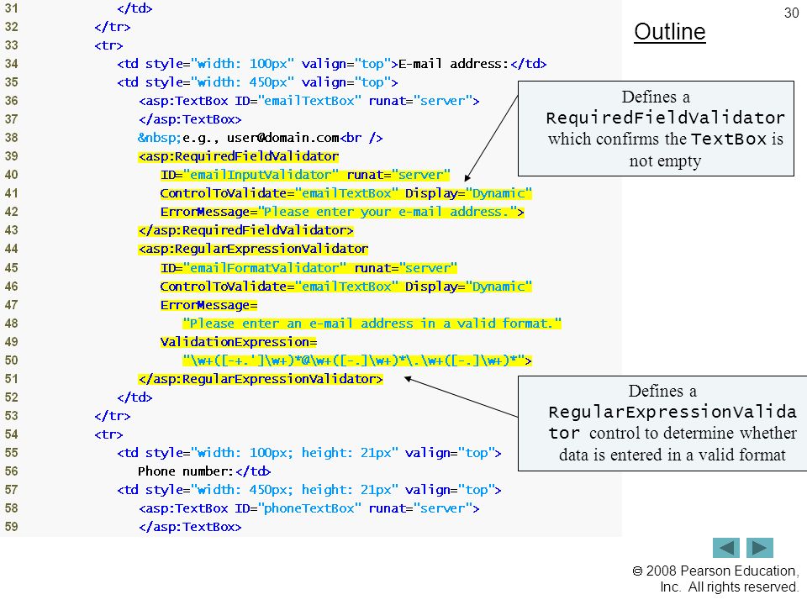
Task: Select '</asp:RequiredFieldValidator>' closing tag
Action: 245,230
